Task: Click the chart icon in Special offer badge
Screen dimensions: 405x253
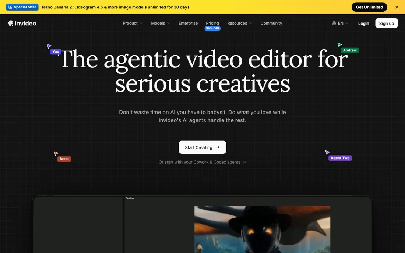Action: [x=10, y=7]
